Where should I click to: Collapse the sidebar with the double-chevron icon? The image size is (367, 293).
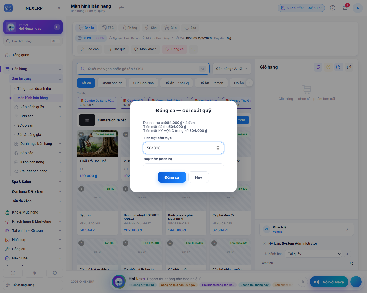tap(59, 8)
